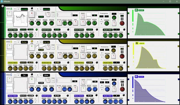Toggle the Tremolo button in OSC C
Viewport: 180px width, 105px height.
83,89
